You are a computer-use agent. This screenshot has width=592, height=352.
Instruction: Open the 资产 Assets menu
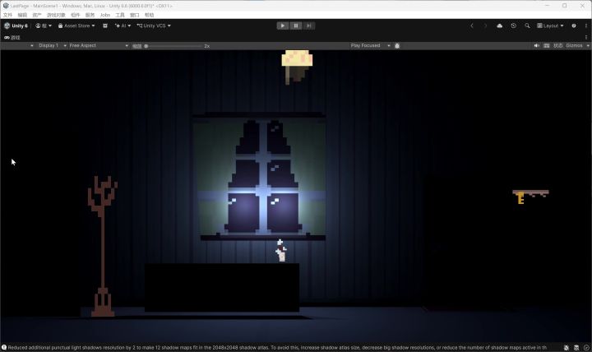[x=37, y=15]
